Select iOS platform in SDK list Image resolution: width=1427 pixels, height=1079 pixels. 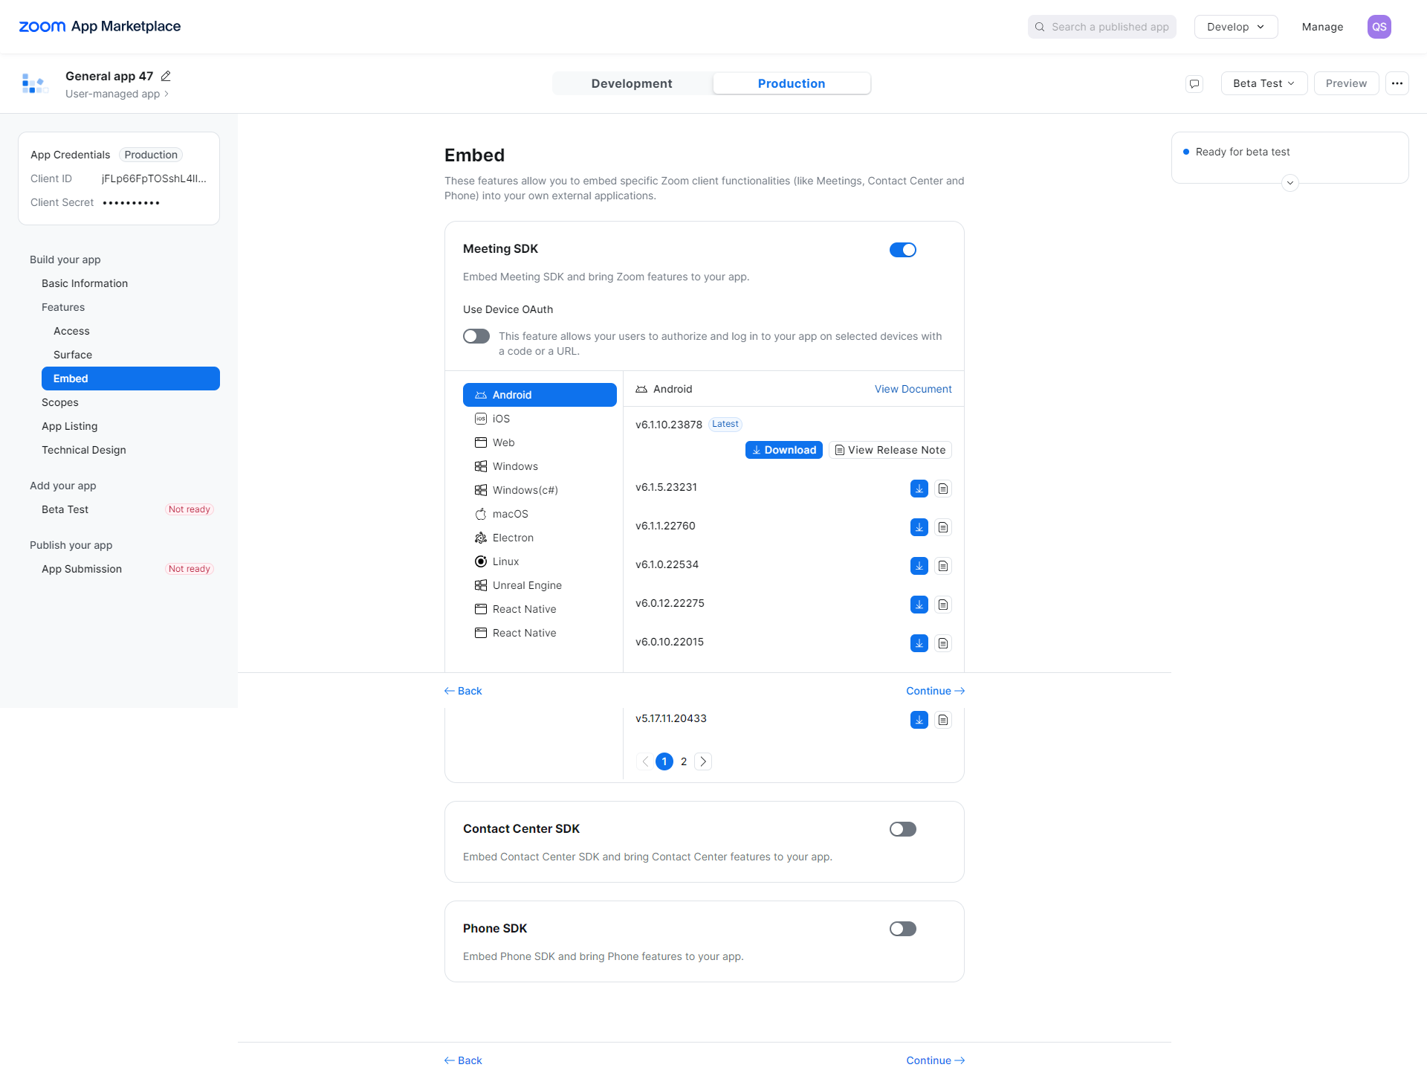(501, 419)
